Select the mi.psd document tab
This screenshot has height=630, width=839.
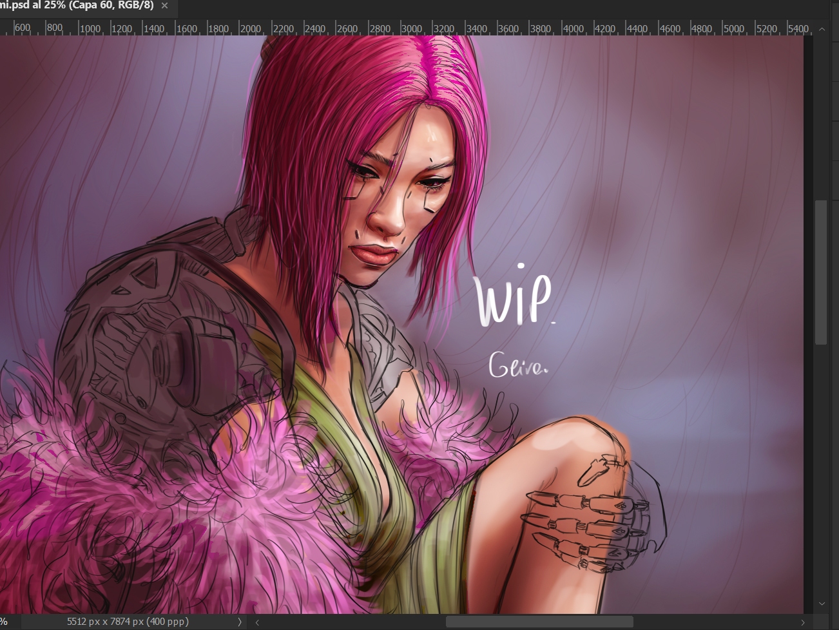[x=76, y=6]
